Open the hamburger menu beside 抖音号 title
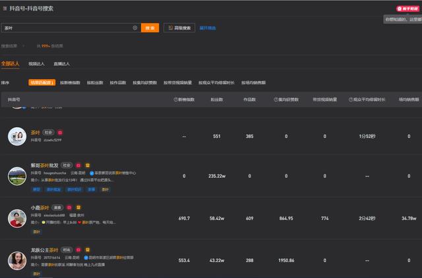422x278 pixels. [4, 9]
